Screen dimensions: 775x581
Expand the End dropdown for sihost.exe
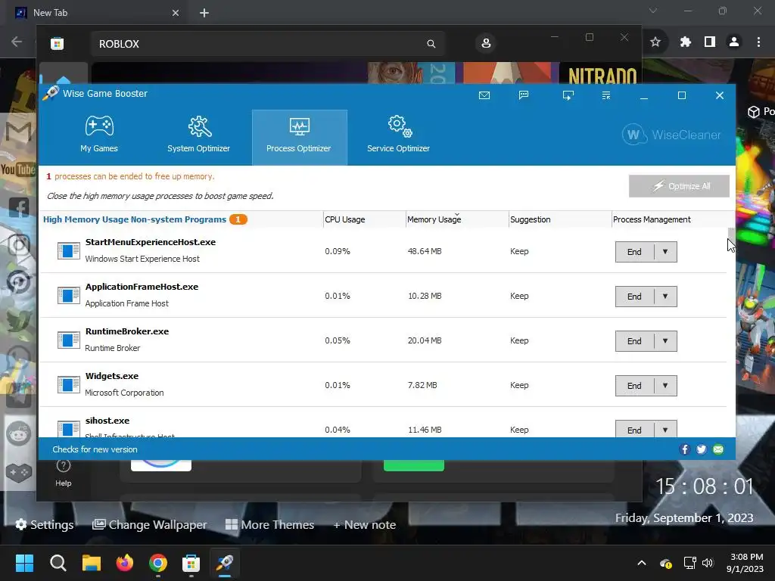(x=665, y=429)
